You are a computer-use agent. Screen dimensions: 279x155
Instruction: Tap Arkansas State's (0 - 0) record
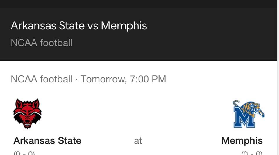[24, 153]
